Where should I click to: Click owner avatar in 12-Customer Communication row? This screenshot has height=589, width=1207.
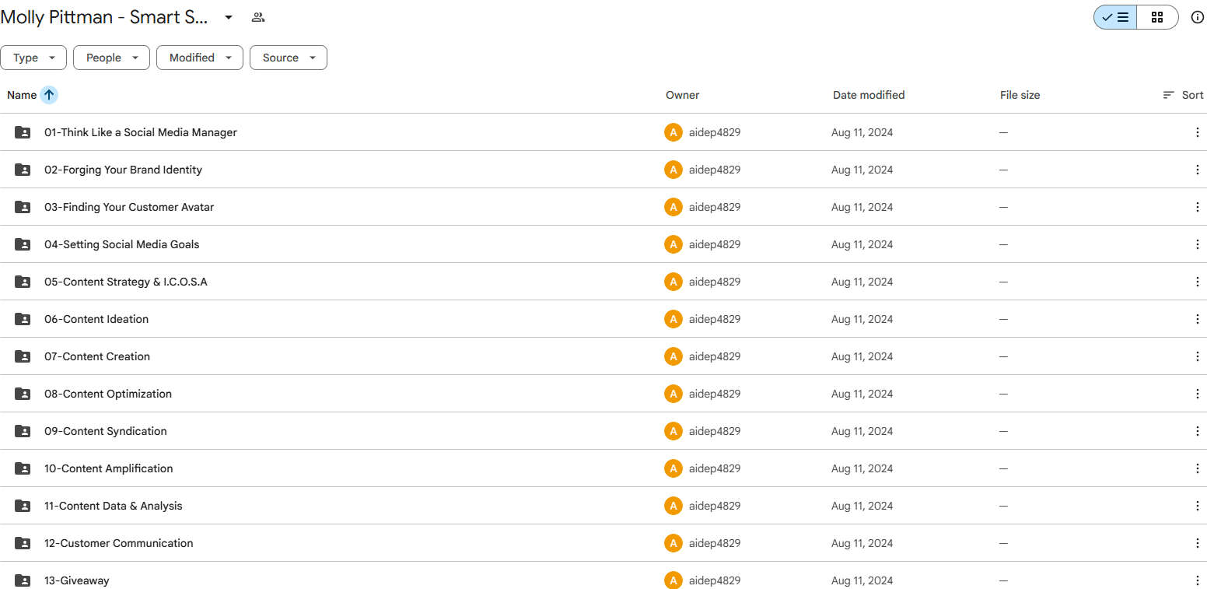point(673,543)
